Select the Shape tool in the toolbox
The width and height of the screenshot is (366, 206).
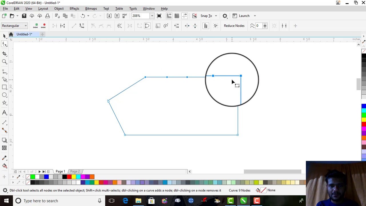[x=4, y=44]
